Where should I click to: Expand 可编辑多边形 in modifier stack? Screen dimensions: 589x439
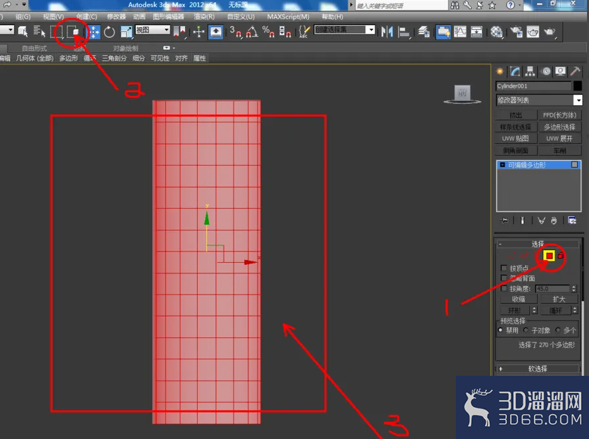coord(502,164)
